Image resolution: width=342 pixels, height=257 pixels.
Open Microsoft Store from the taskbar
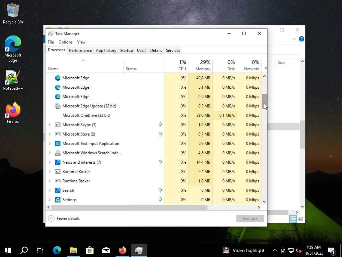90,250
